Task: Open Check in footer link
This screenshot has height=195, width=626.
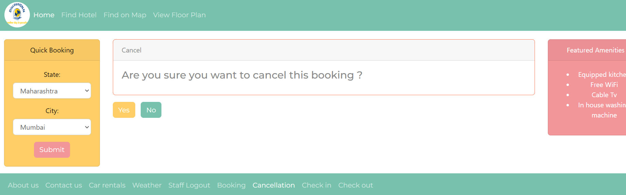Action: (316, 185)
